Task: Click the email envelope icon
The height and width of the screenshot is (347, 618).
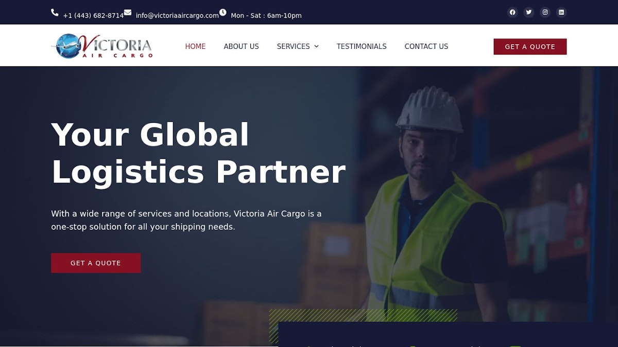Action: coord(127,12)
